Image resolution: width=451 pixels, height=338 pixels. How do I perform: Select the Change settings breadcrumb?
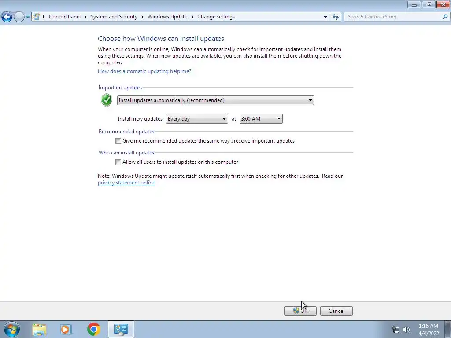click(x=216, y=17)
